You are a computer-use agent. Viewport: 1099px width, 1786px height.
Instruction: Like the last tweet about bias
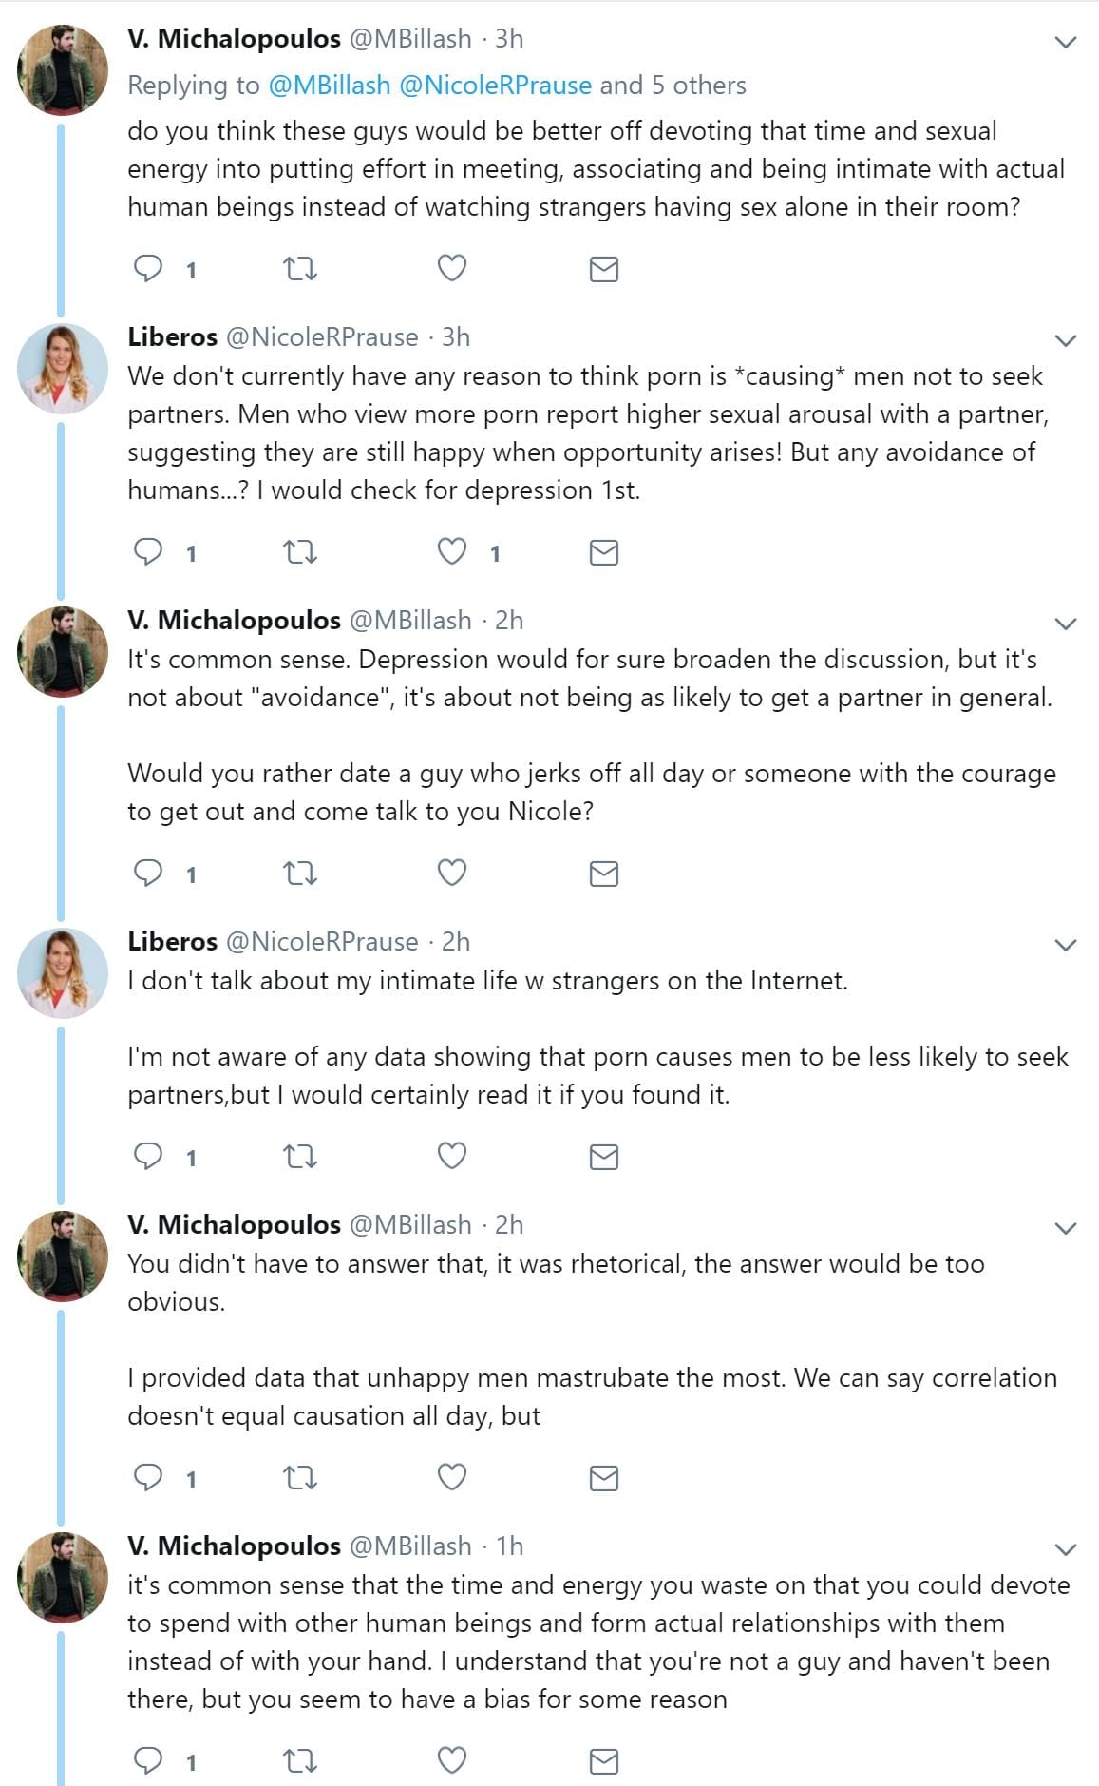[452, 1760]
